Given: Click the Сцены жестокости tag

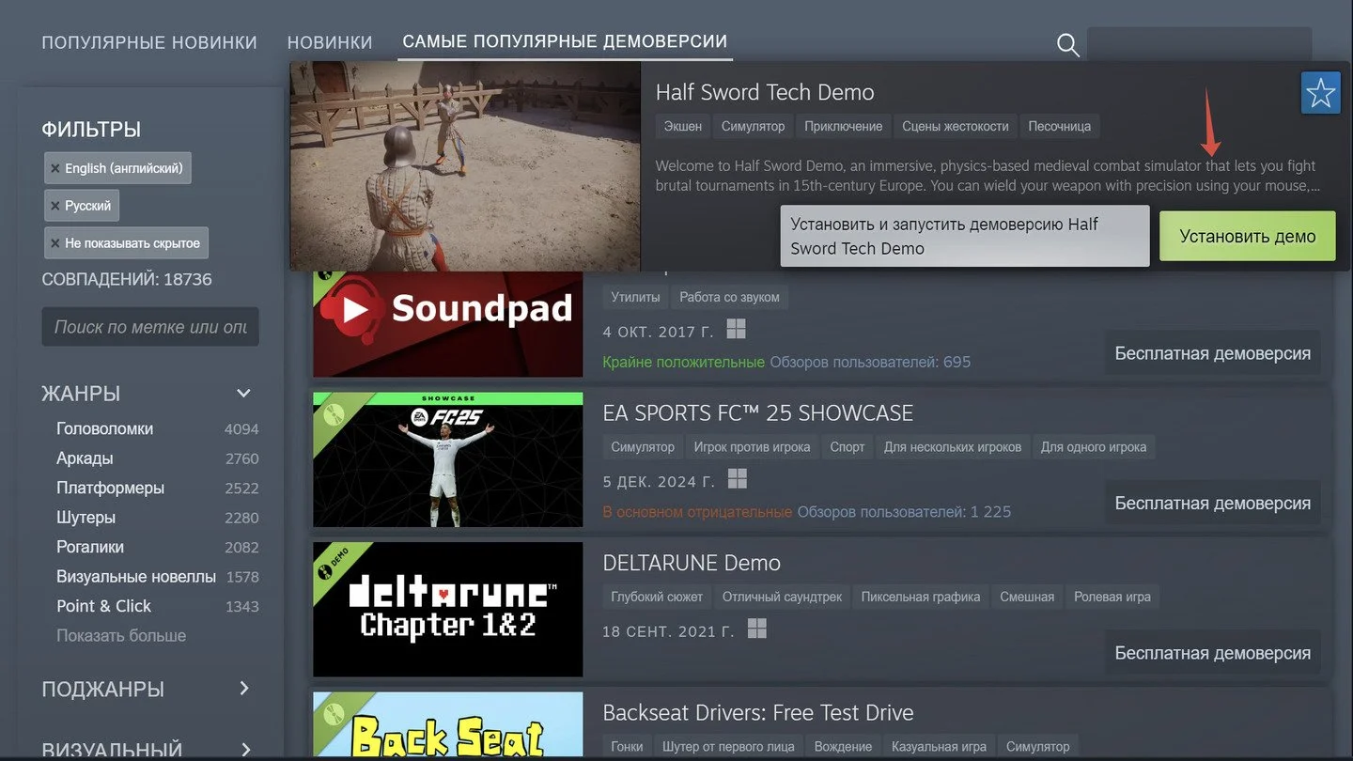Looking at the screenshot, I should (956, 126).
